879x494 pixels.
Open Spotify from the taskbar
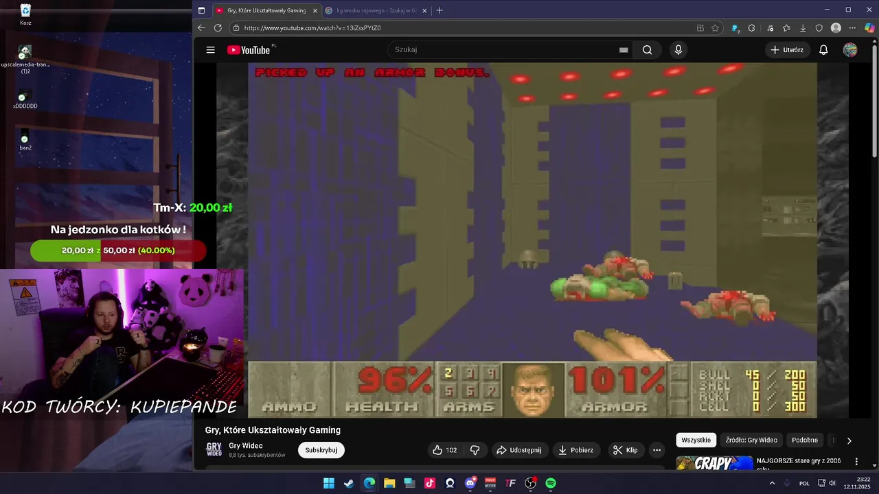[x=551, y=483]
